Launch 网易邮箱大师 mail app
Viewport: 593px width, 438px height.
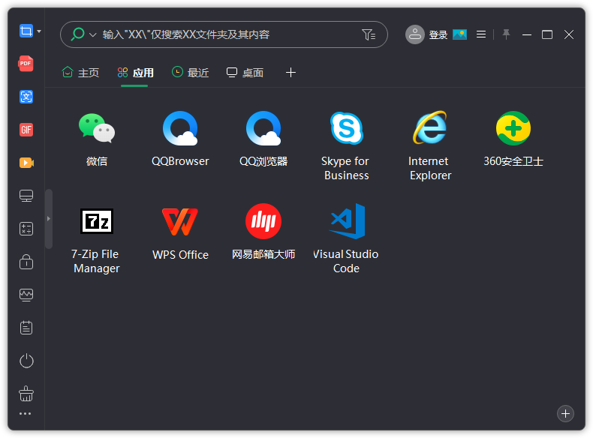click(x=263, y=232)
